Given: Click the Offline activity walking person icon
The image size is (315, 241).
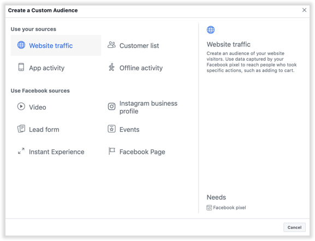Looking at the screenshot, I should click(x=111, y=67).
